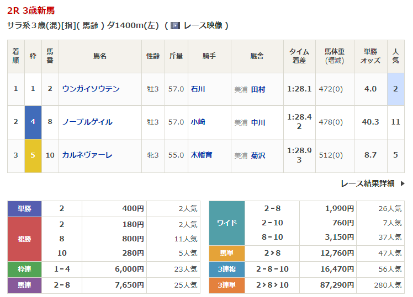Open trainer 田村 stable link

258,89
